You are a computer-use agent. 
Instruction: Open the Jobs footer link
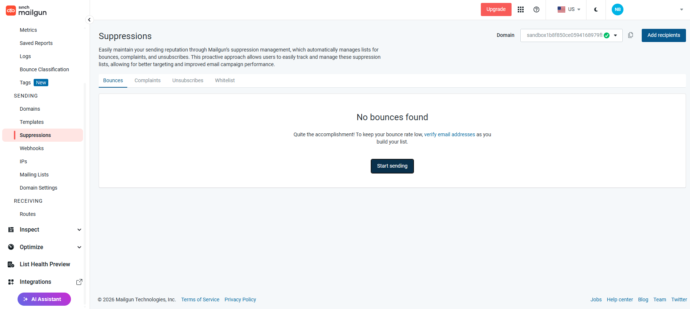tap(596, 300)
